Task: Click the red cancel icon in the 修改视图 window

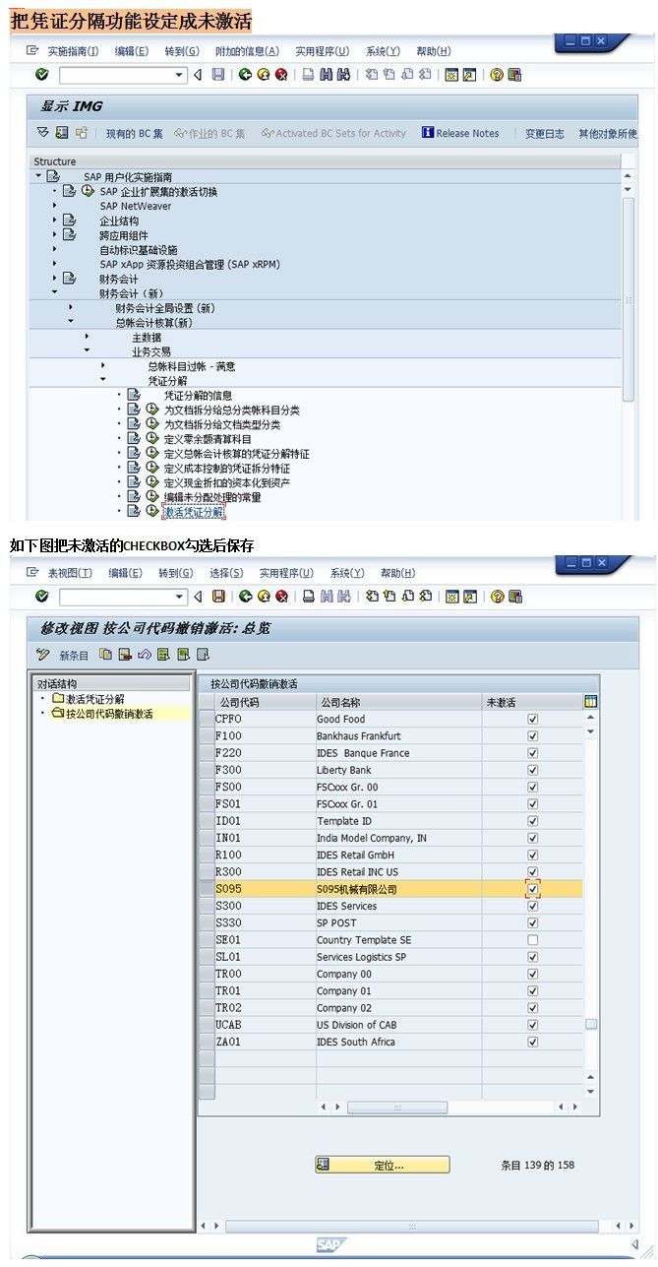Action: pyautogui.click(x=281, y=597)
